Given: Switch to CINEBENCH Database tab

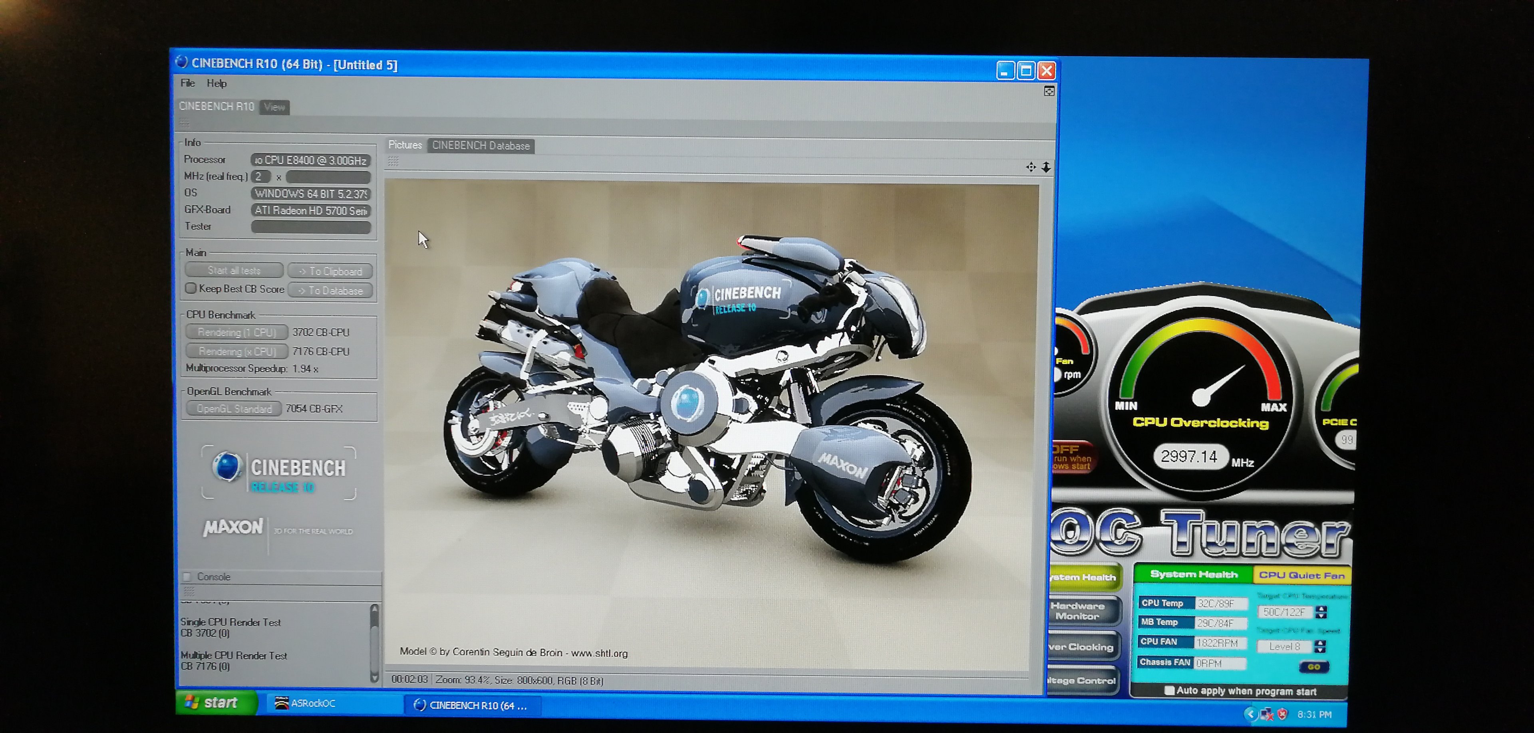Looking at the screenshot, I should [481, 146].
